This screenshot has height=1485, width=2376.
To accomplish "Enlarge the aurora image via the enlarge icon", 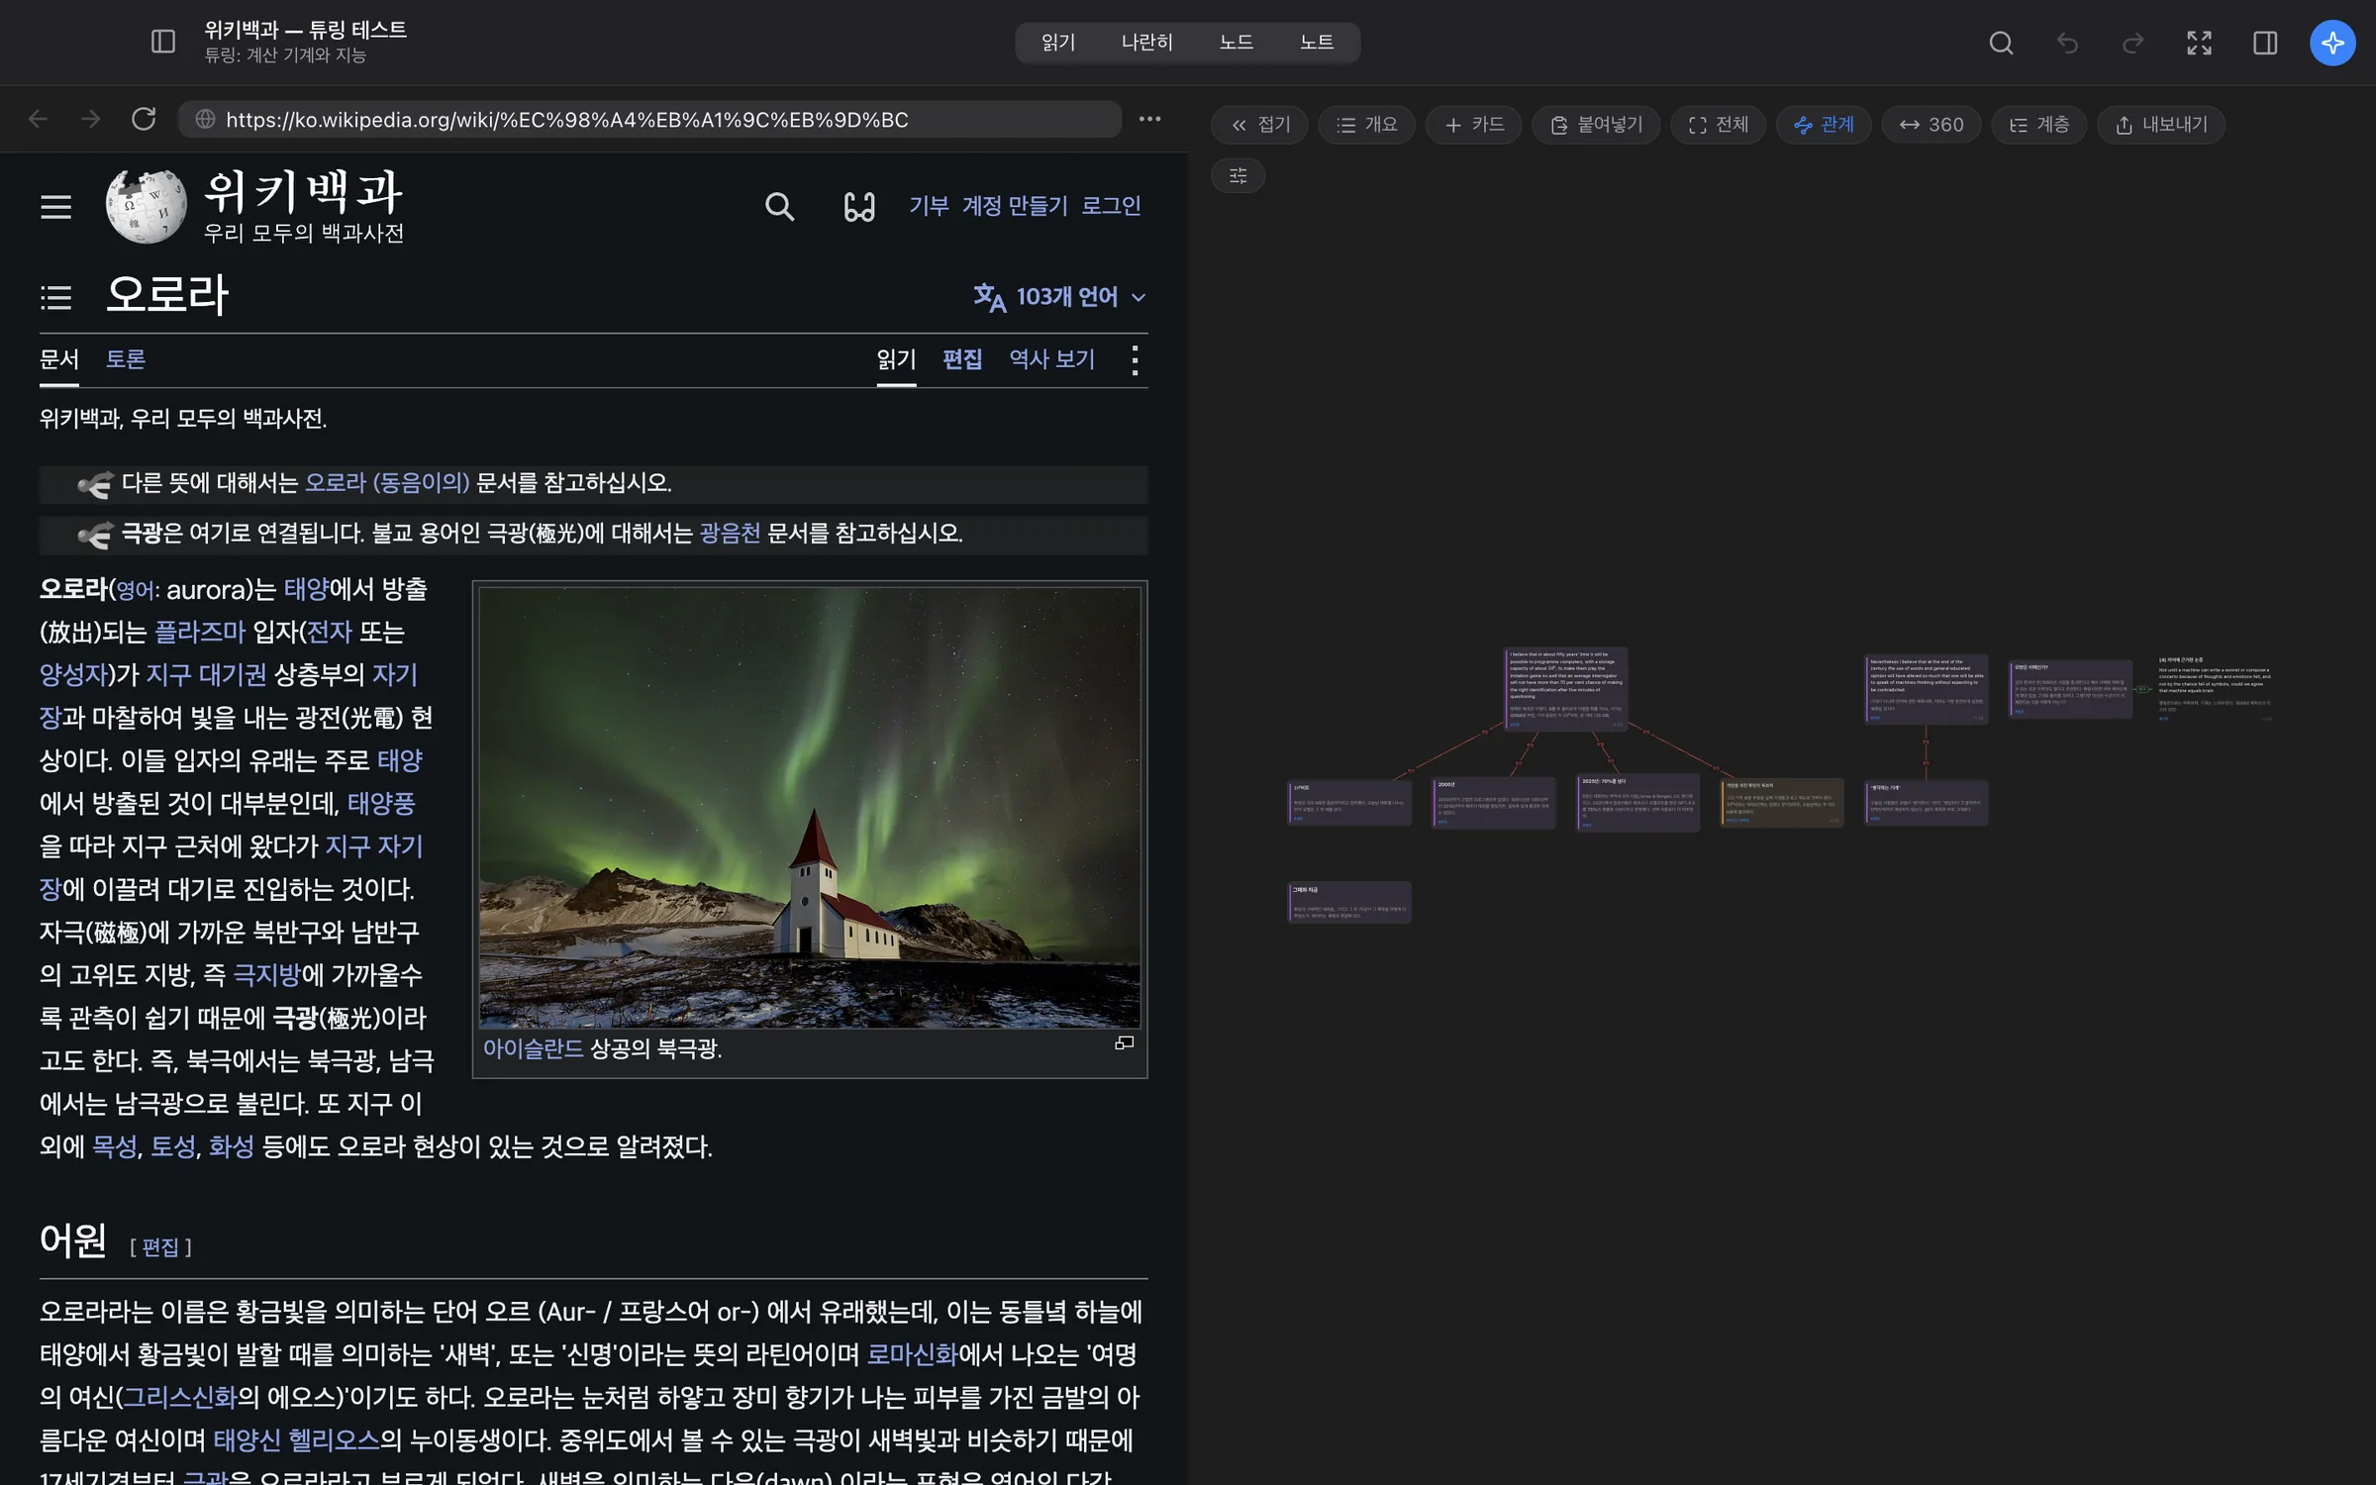I will (x=1124, y=1042).
